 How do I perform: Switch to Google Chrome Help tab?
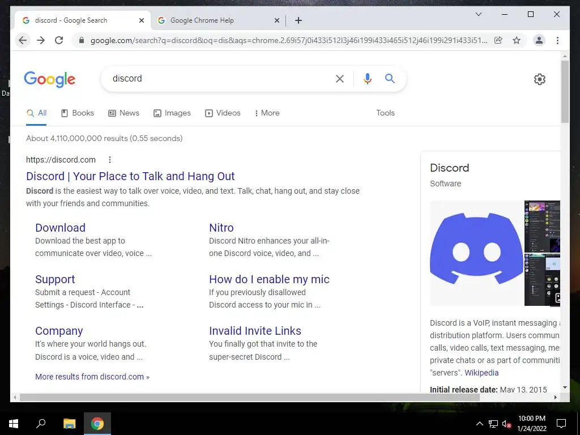pos(218,20)
